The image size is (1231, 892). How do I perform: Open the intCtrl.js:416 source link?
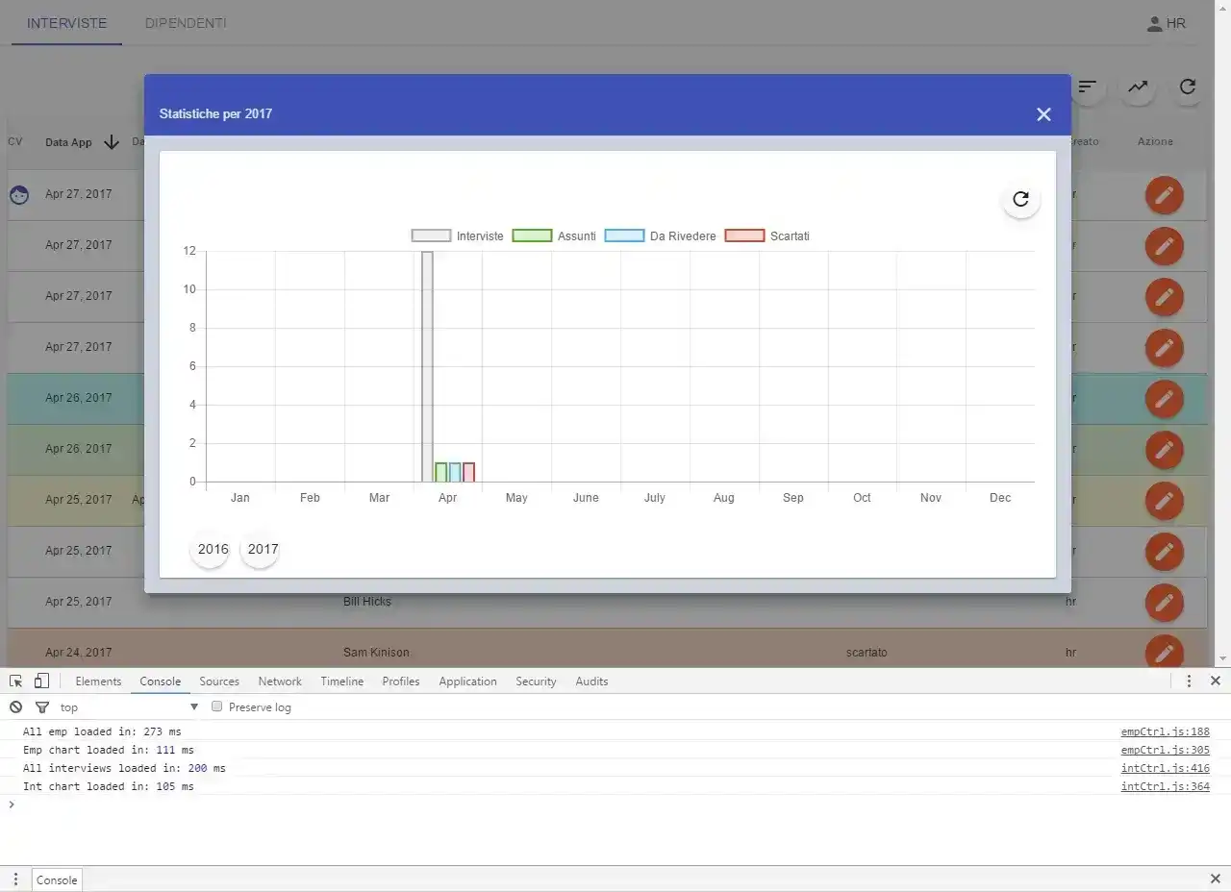click(x=1165, y=768)
